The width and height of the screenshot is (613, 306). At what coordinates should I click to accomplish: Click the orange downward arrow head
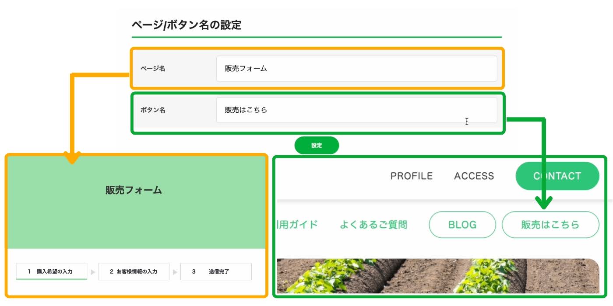coord(73,158)
